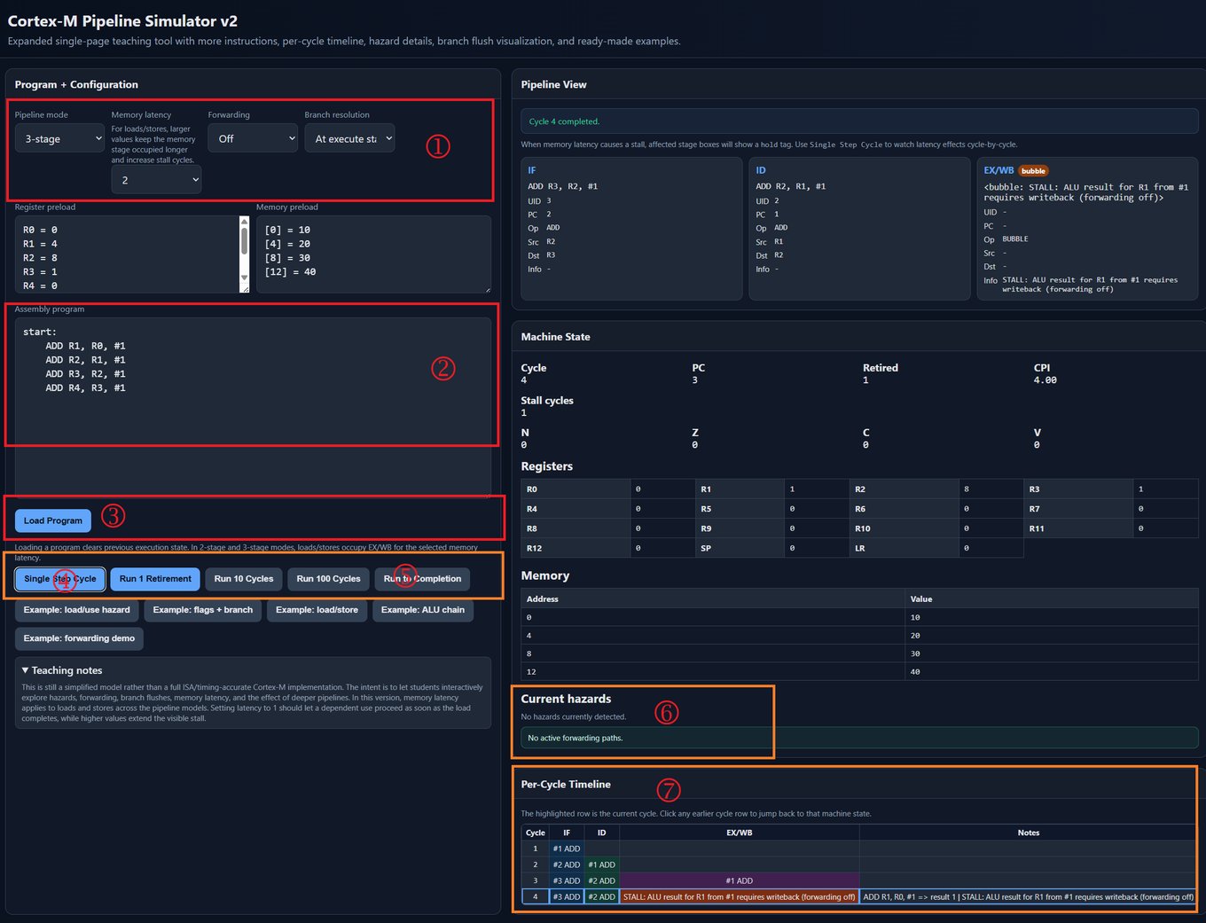This screenshot has width=1206, height=923.
Task: Click the CPI value 4.00
Action: (1045, 380)
